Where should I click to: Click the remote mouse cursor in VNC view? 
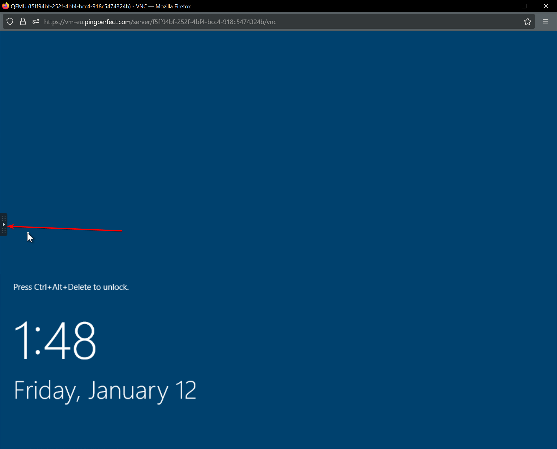pos(30,237)
